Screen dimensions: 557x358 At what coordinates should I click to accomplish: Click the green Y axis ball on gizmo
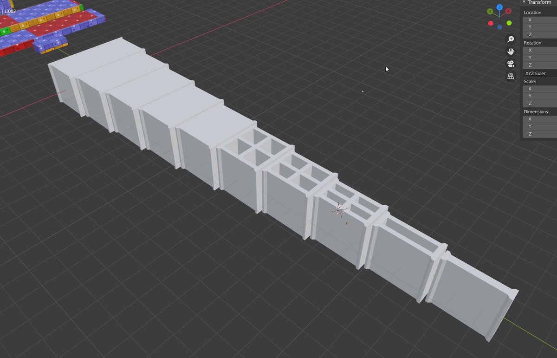[x=490, y=11]
